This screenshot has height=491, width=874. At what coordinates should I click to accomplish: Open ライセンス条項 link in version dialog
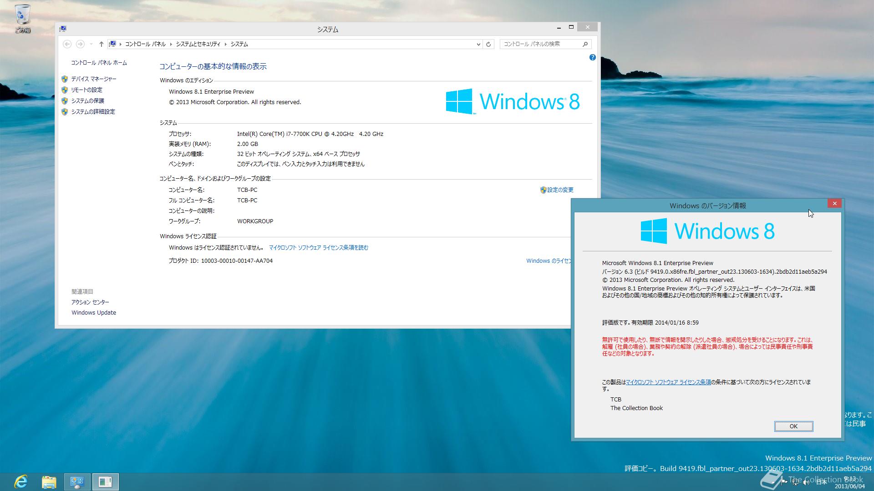pyautogui.click(x=668, y=382)
